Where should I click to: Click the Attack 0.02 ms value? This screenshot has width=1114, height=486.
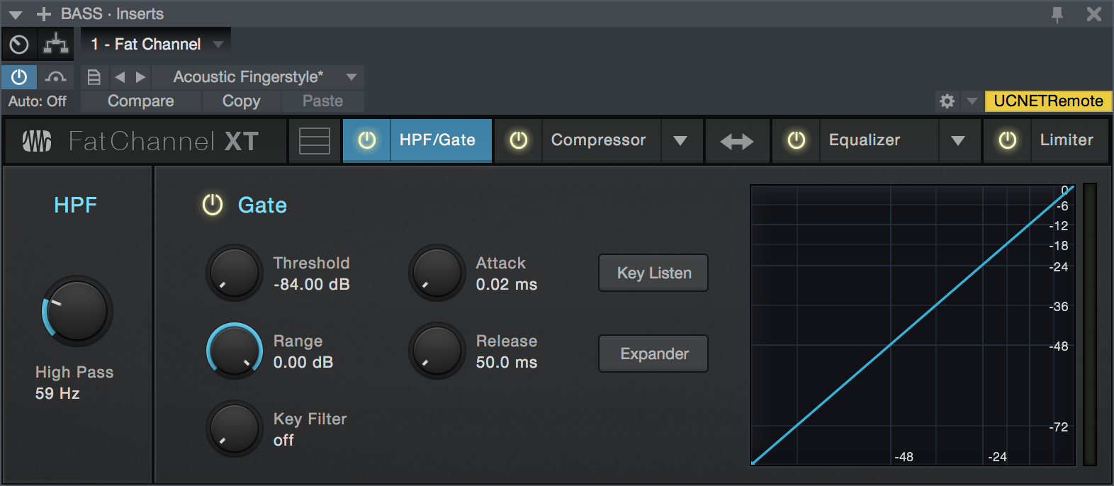507,285
